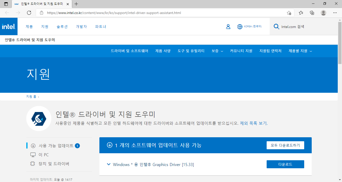342x182 pixels.
Task: Go to 지원팀 연락처
Action: point(270,51)
